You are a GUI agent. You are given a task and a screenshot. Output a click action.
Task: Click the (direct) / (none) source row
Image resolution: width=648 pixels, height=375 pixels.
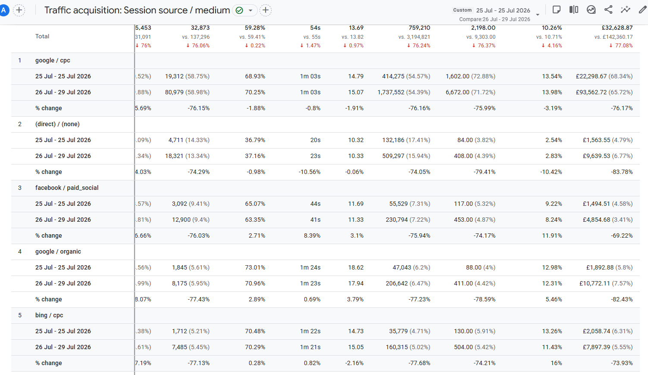click(x=325, y=124)
